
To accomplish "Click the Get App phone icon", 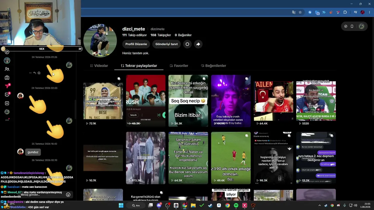I will click(x=352, y=26).
